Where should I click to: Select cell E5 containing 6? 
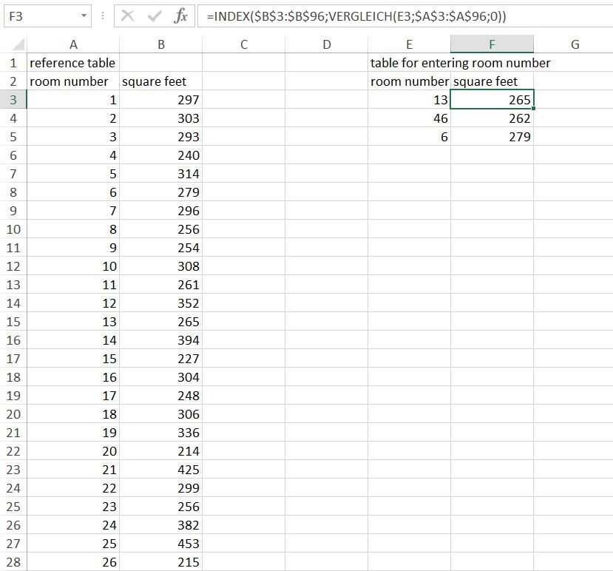tap(409, 137)
